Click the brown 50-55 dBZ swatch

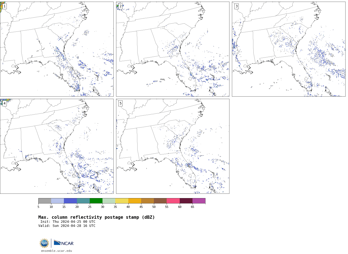click(x=160, y=201)
